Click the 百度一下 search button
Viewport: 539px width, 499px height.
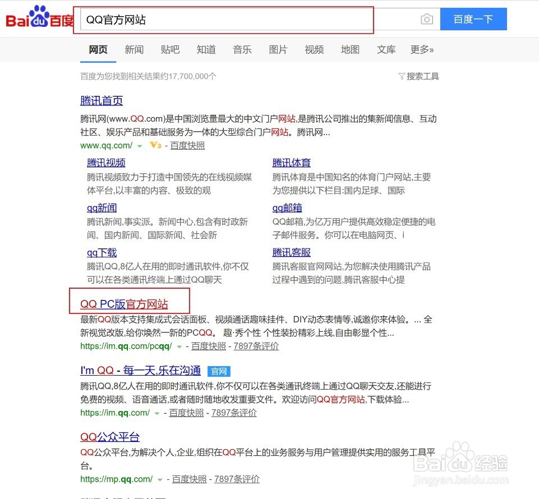click(473, 19)
